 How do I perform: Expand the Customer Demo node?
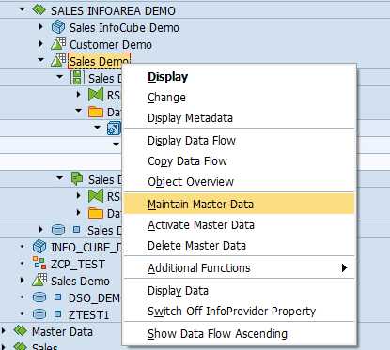click(41, 43)
